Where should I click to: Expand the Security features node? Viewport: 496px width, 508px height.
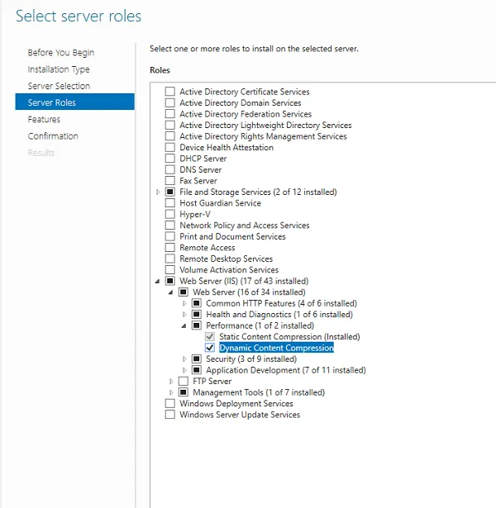pyautogui.click(x=185, y=359)
